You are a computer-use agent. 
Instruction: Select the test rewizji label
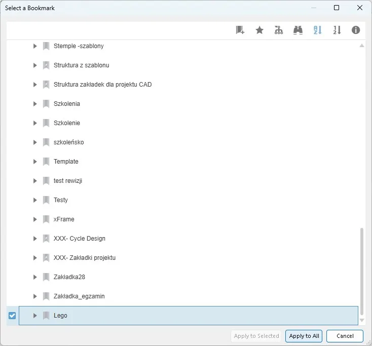point(68,181)
